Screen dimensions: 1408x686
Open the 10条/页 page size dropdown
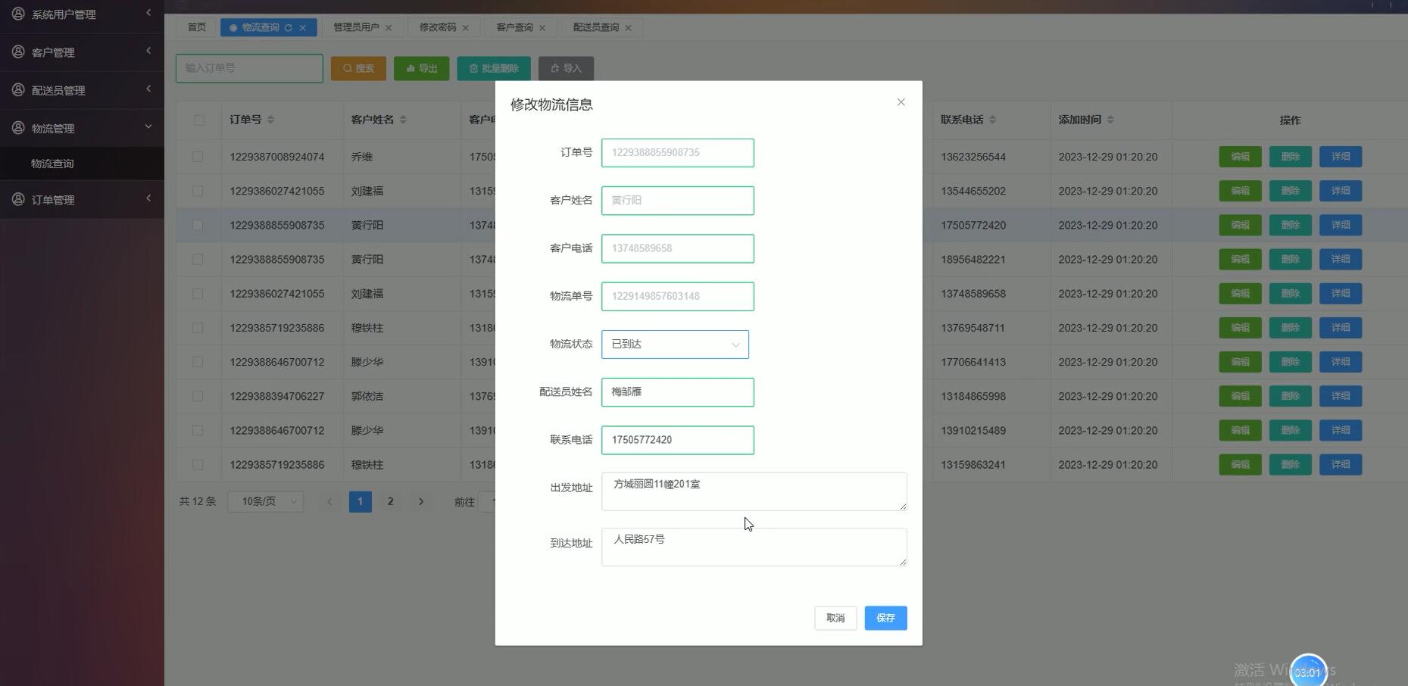(264, 501)
